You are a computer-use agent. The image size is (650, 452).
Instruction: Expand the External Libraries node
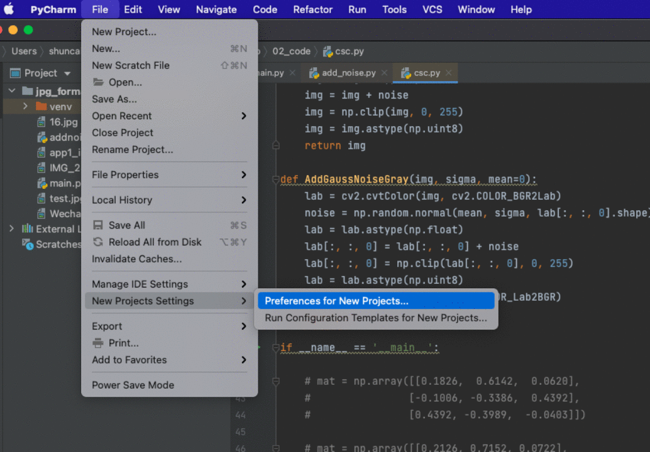click(x=11, y=229)
